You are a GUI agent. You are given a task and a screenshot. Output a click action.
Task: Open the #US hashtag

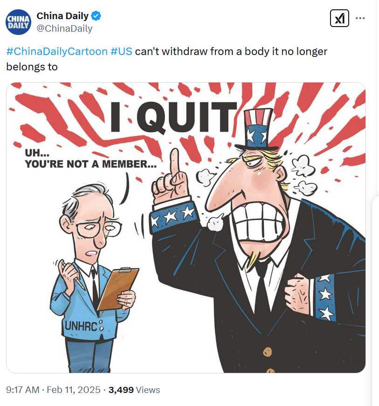pyautogui.click(x=121, y=51)
